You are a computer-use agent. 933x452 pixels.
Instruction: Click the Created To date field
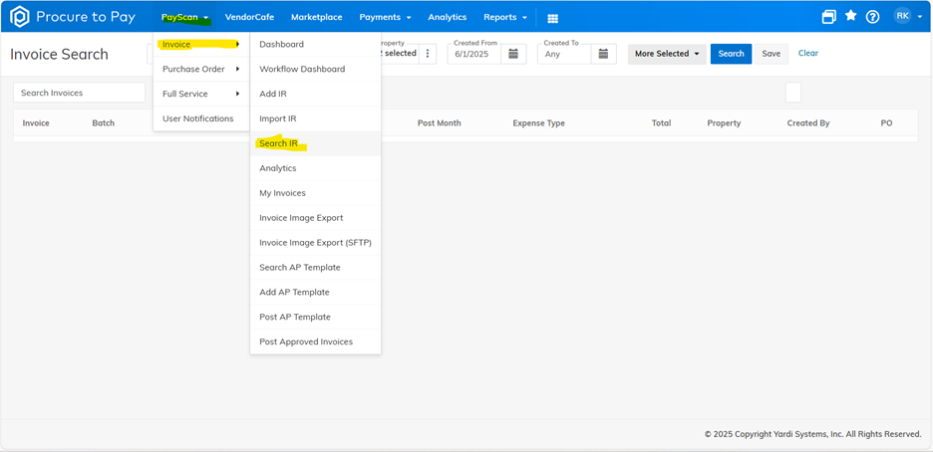[x=564, y=54]
